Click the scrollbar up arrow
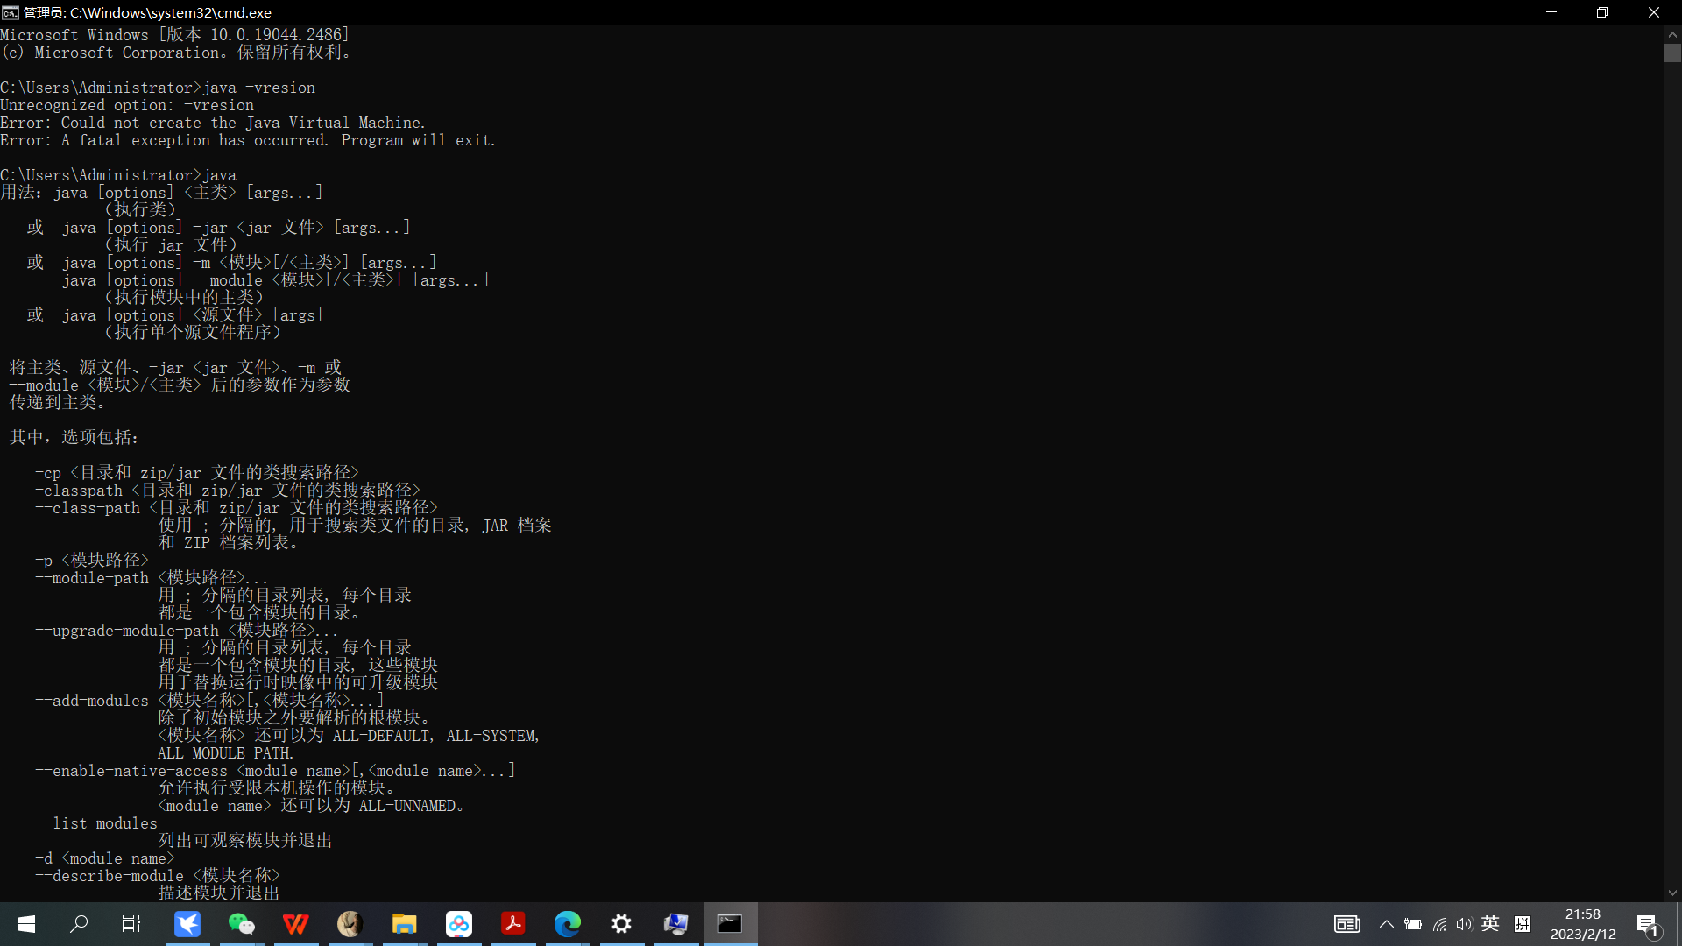Image resolution: width=1682 pixels, height=946 pixels. click(1672, 34)
